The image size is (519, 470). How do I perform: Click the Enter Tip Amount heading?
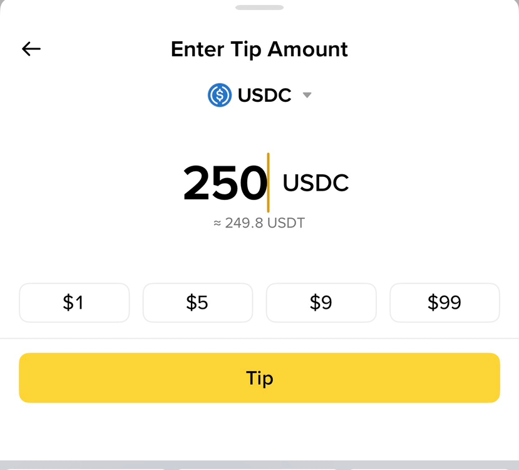(x=259, y=49)
